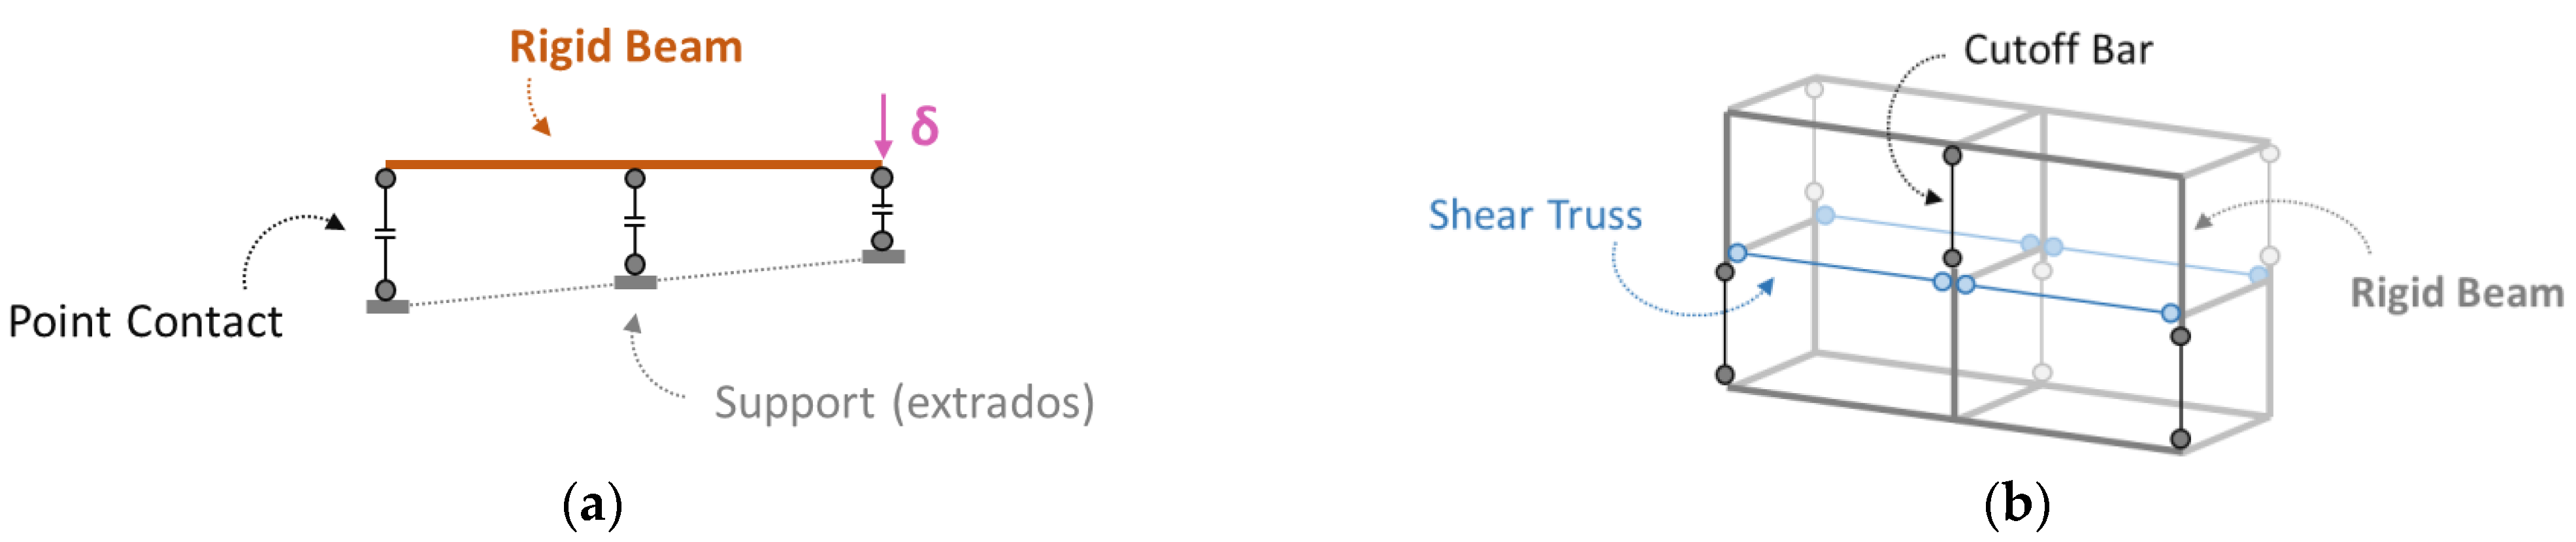Click the middle gray support pad
The height and width of the screenshot is (542, 2576).
(635, 283)
